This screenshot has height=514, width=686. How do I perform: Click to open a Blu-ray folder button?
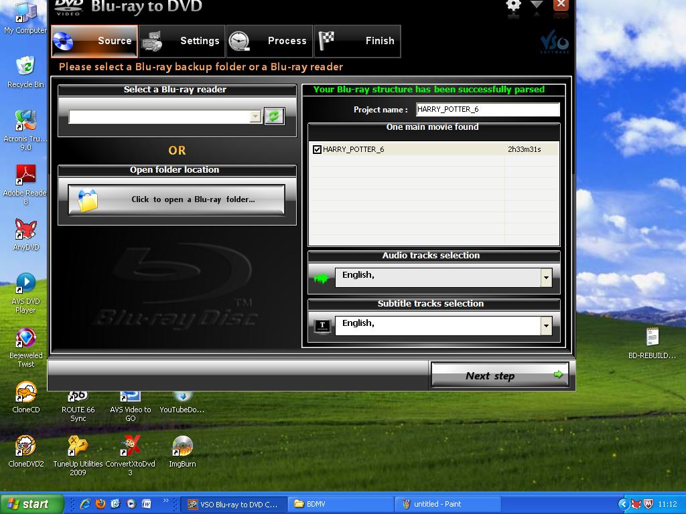pyautogui.click(x=177, y=199)
